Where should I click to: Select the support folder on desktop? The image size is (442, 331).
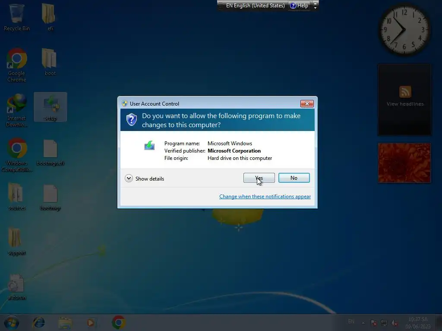[x=17, y=241]
